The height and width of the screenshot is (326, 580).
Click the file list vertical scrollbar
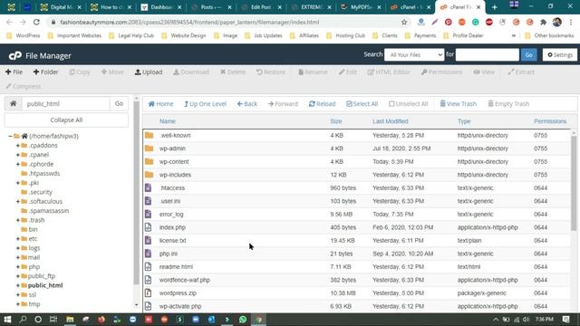(574, 183)
